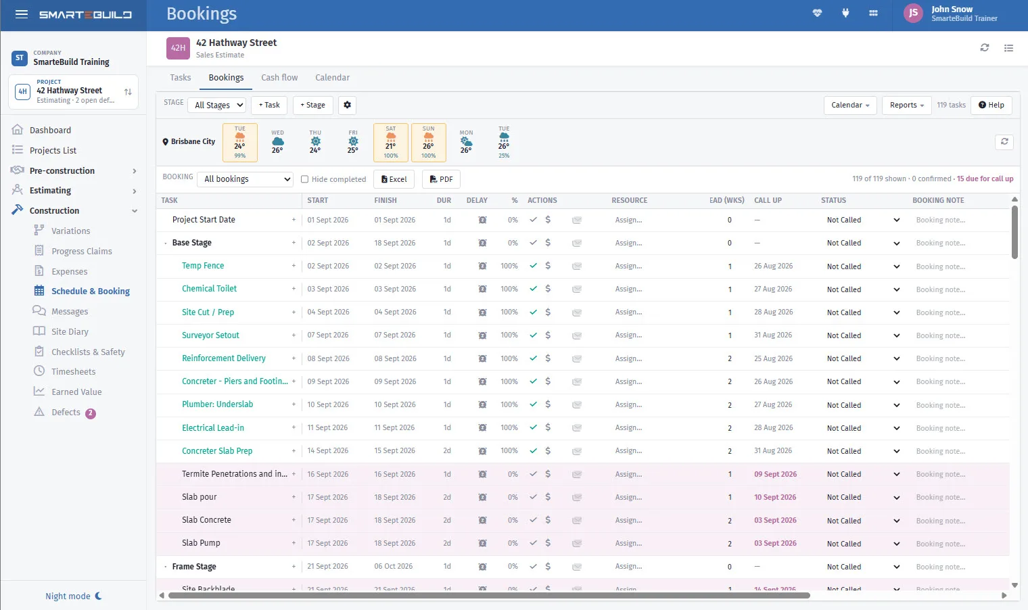
Task: Click the 15 due for call up link
Action: point(985,179)
